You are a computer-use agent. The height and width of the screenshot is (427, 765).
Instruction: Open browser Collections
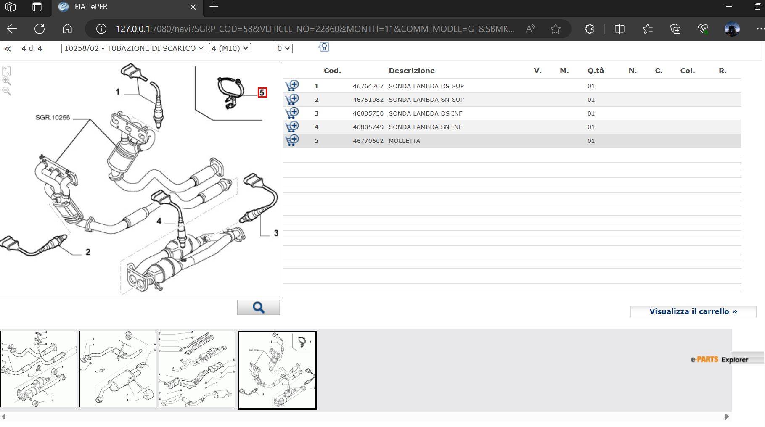click(675, 29)
